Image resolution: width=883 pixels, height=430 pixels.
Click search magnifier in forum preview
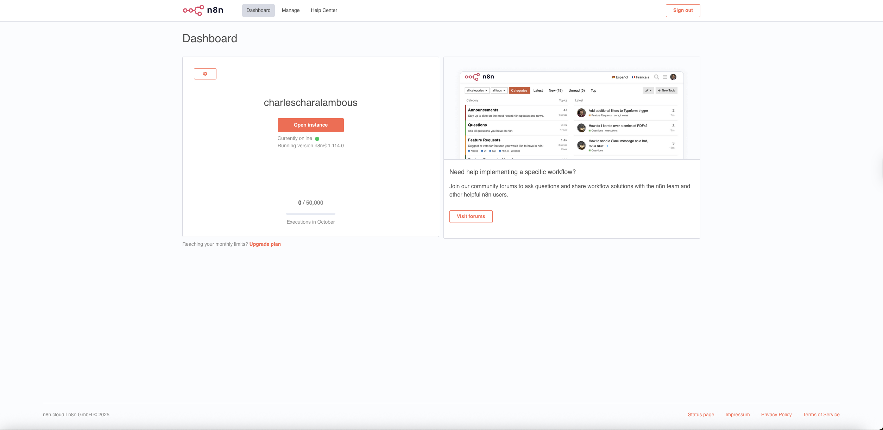pyautogui.click(x=656, y=77)
